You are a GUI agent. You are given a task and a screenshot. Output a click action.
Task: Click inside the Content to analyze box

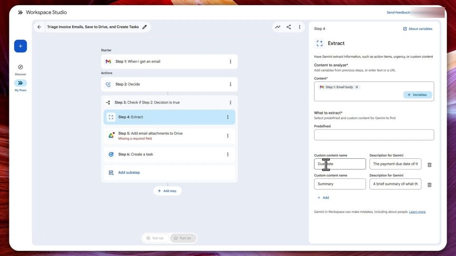coord(374,91)
